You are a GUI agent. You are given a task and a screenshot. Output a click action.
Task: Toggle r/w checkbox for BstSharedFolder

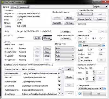pos(59,73)
